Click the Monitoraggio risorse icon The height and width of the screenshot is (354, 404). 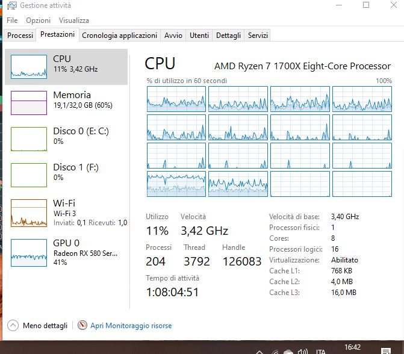click(82, 326)
